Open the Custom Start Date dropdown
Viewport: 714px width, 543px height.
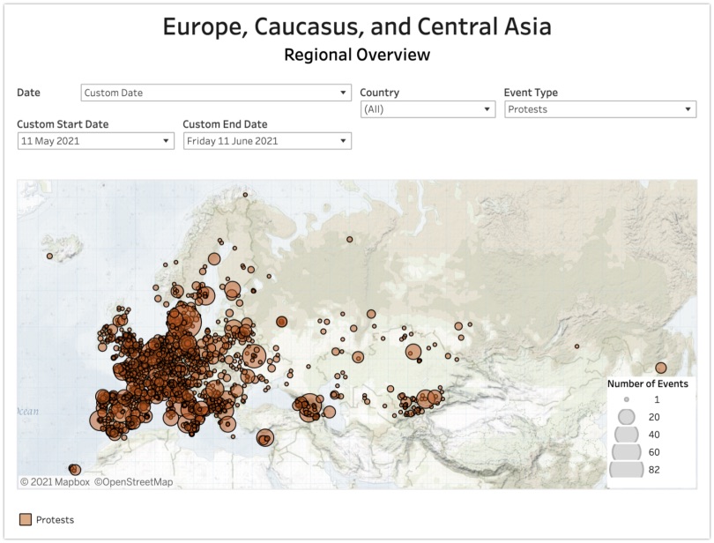pos(95,141)
